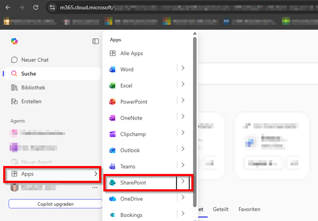Select the OneNote app icon
This screenshot has width=318, height=221.
(x=112, y=117)
